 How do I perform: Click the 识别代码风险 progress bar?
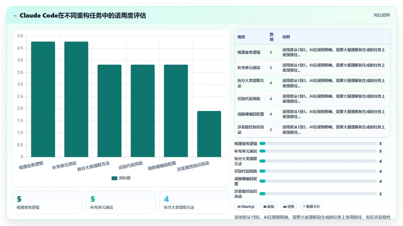[318, 171]
